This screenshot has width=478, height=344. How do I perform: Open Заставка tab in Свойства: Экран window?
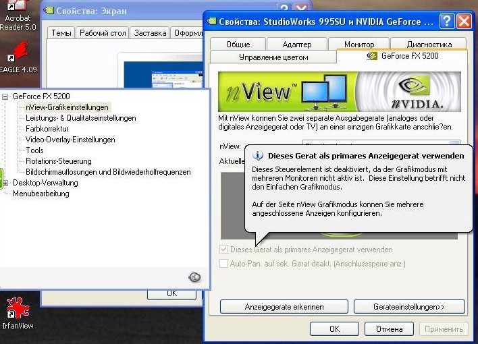point(150,33)
